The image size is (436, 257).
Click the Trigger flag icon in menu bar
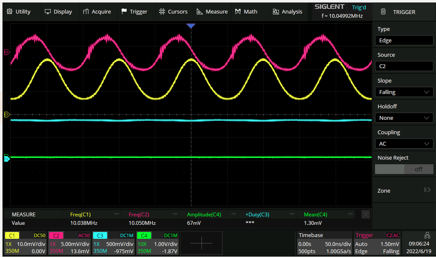(x=124, y=12)
